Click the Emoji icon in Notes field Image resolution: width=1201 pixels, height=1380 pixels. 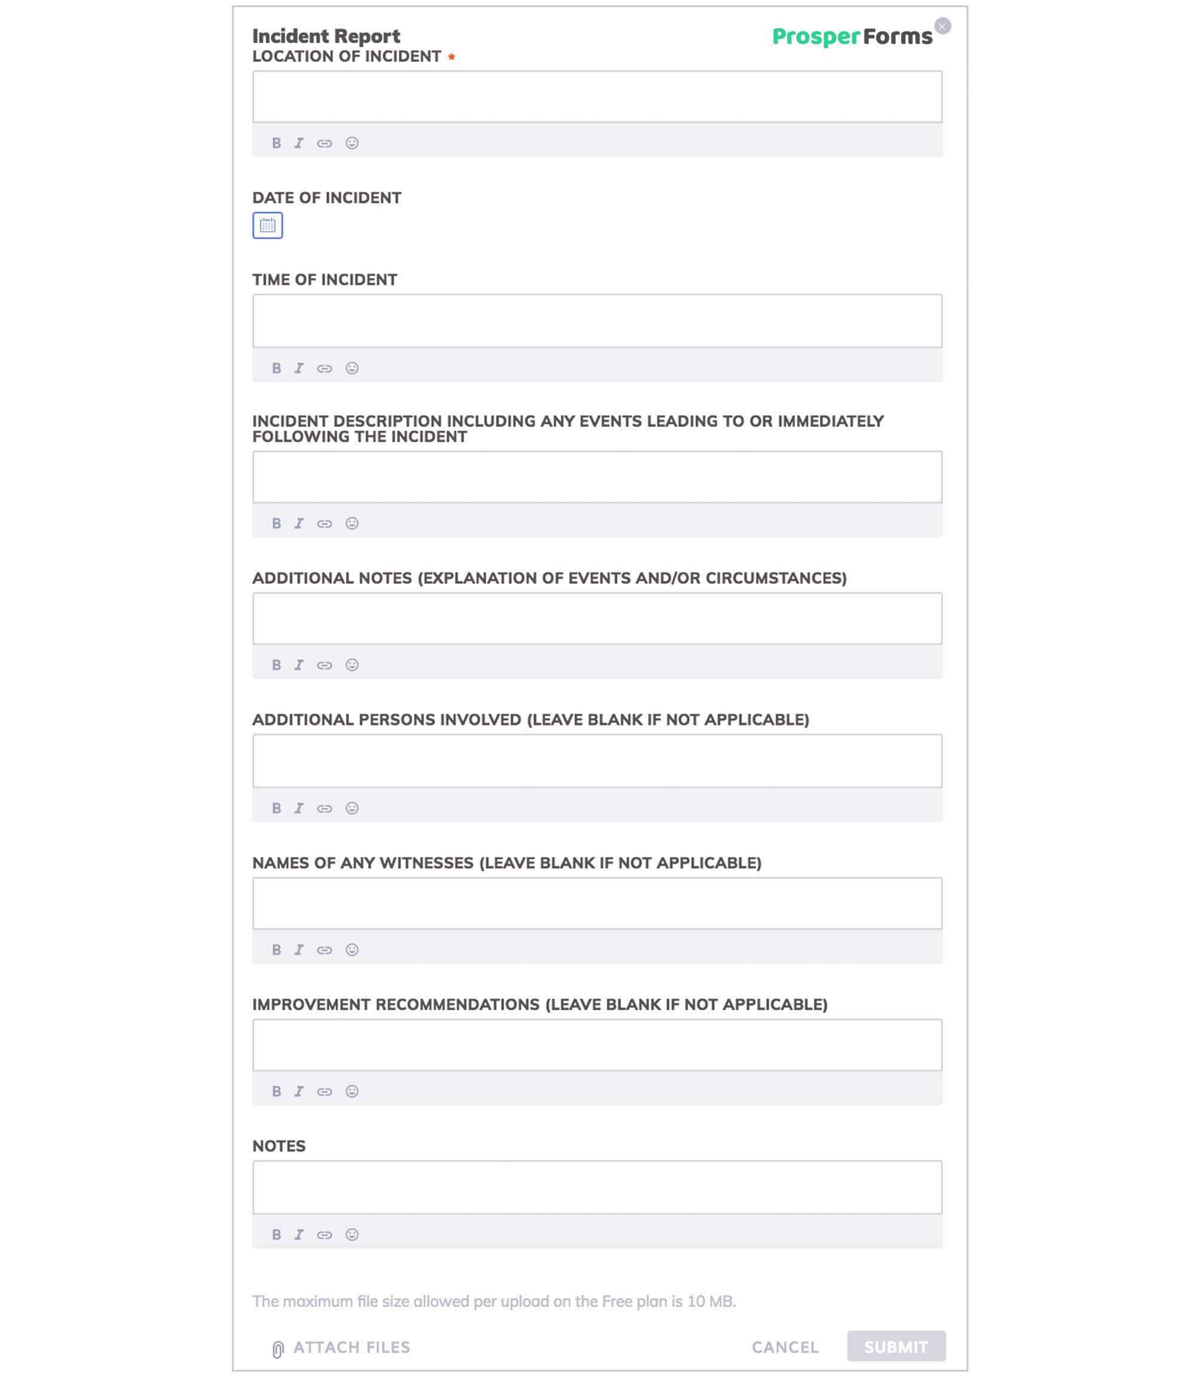351,1233
